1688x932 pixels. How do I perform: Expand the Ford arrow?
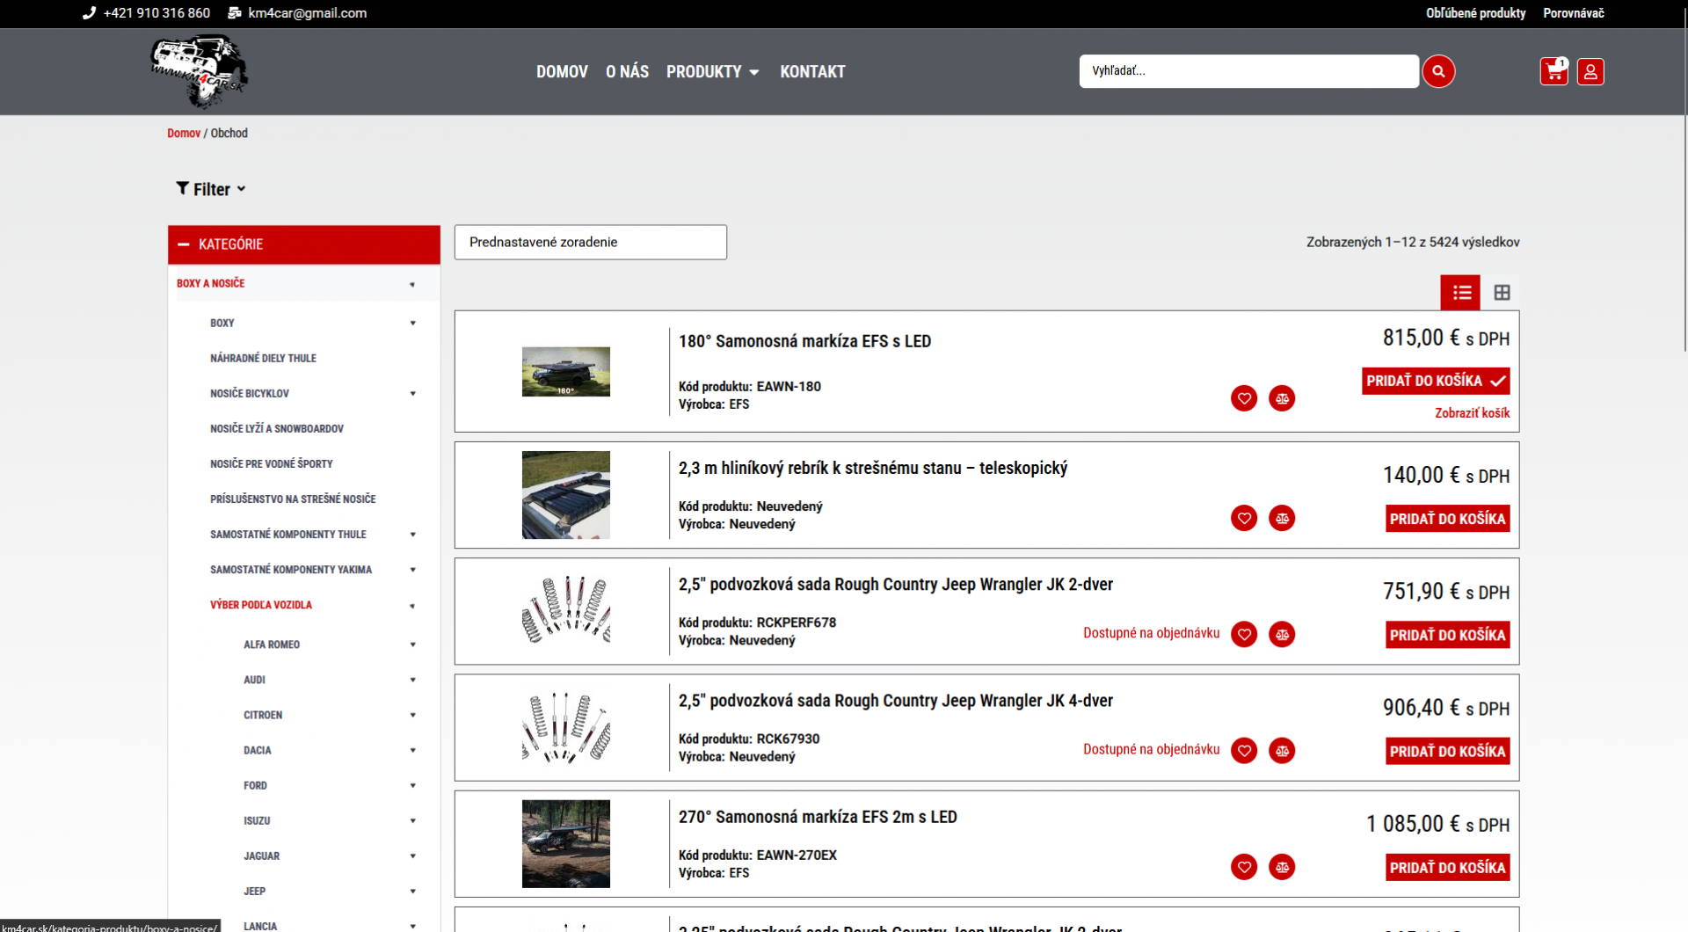pyautogui.click(x=412, y=785)
